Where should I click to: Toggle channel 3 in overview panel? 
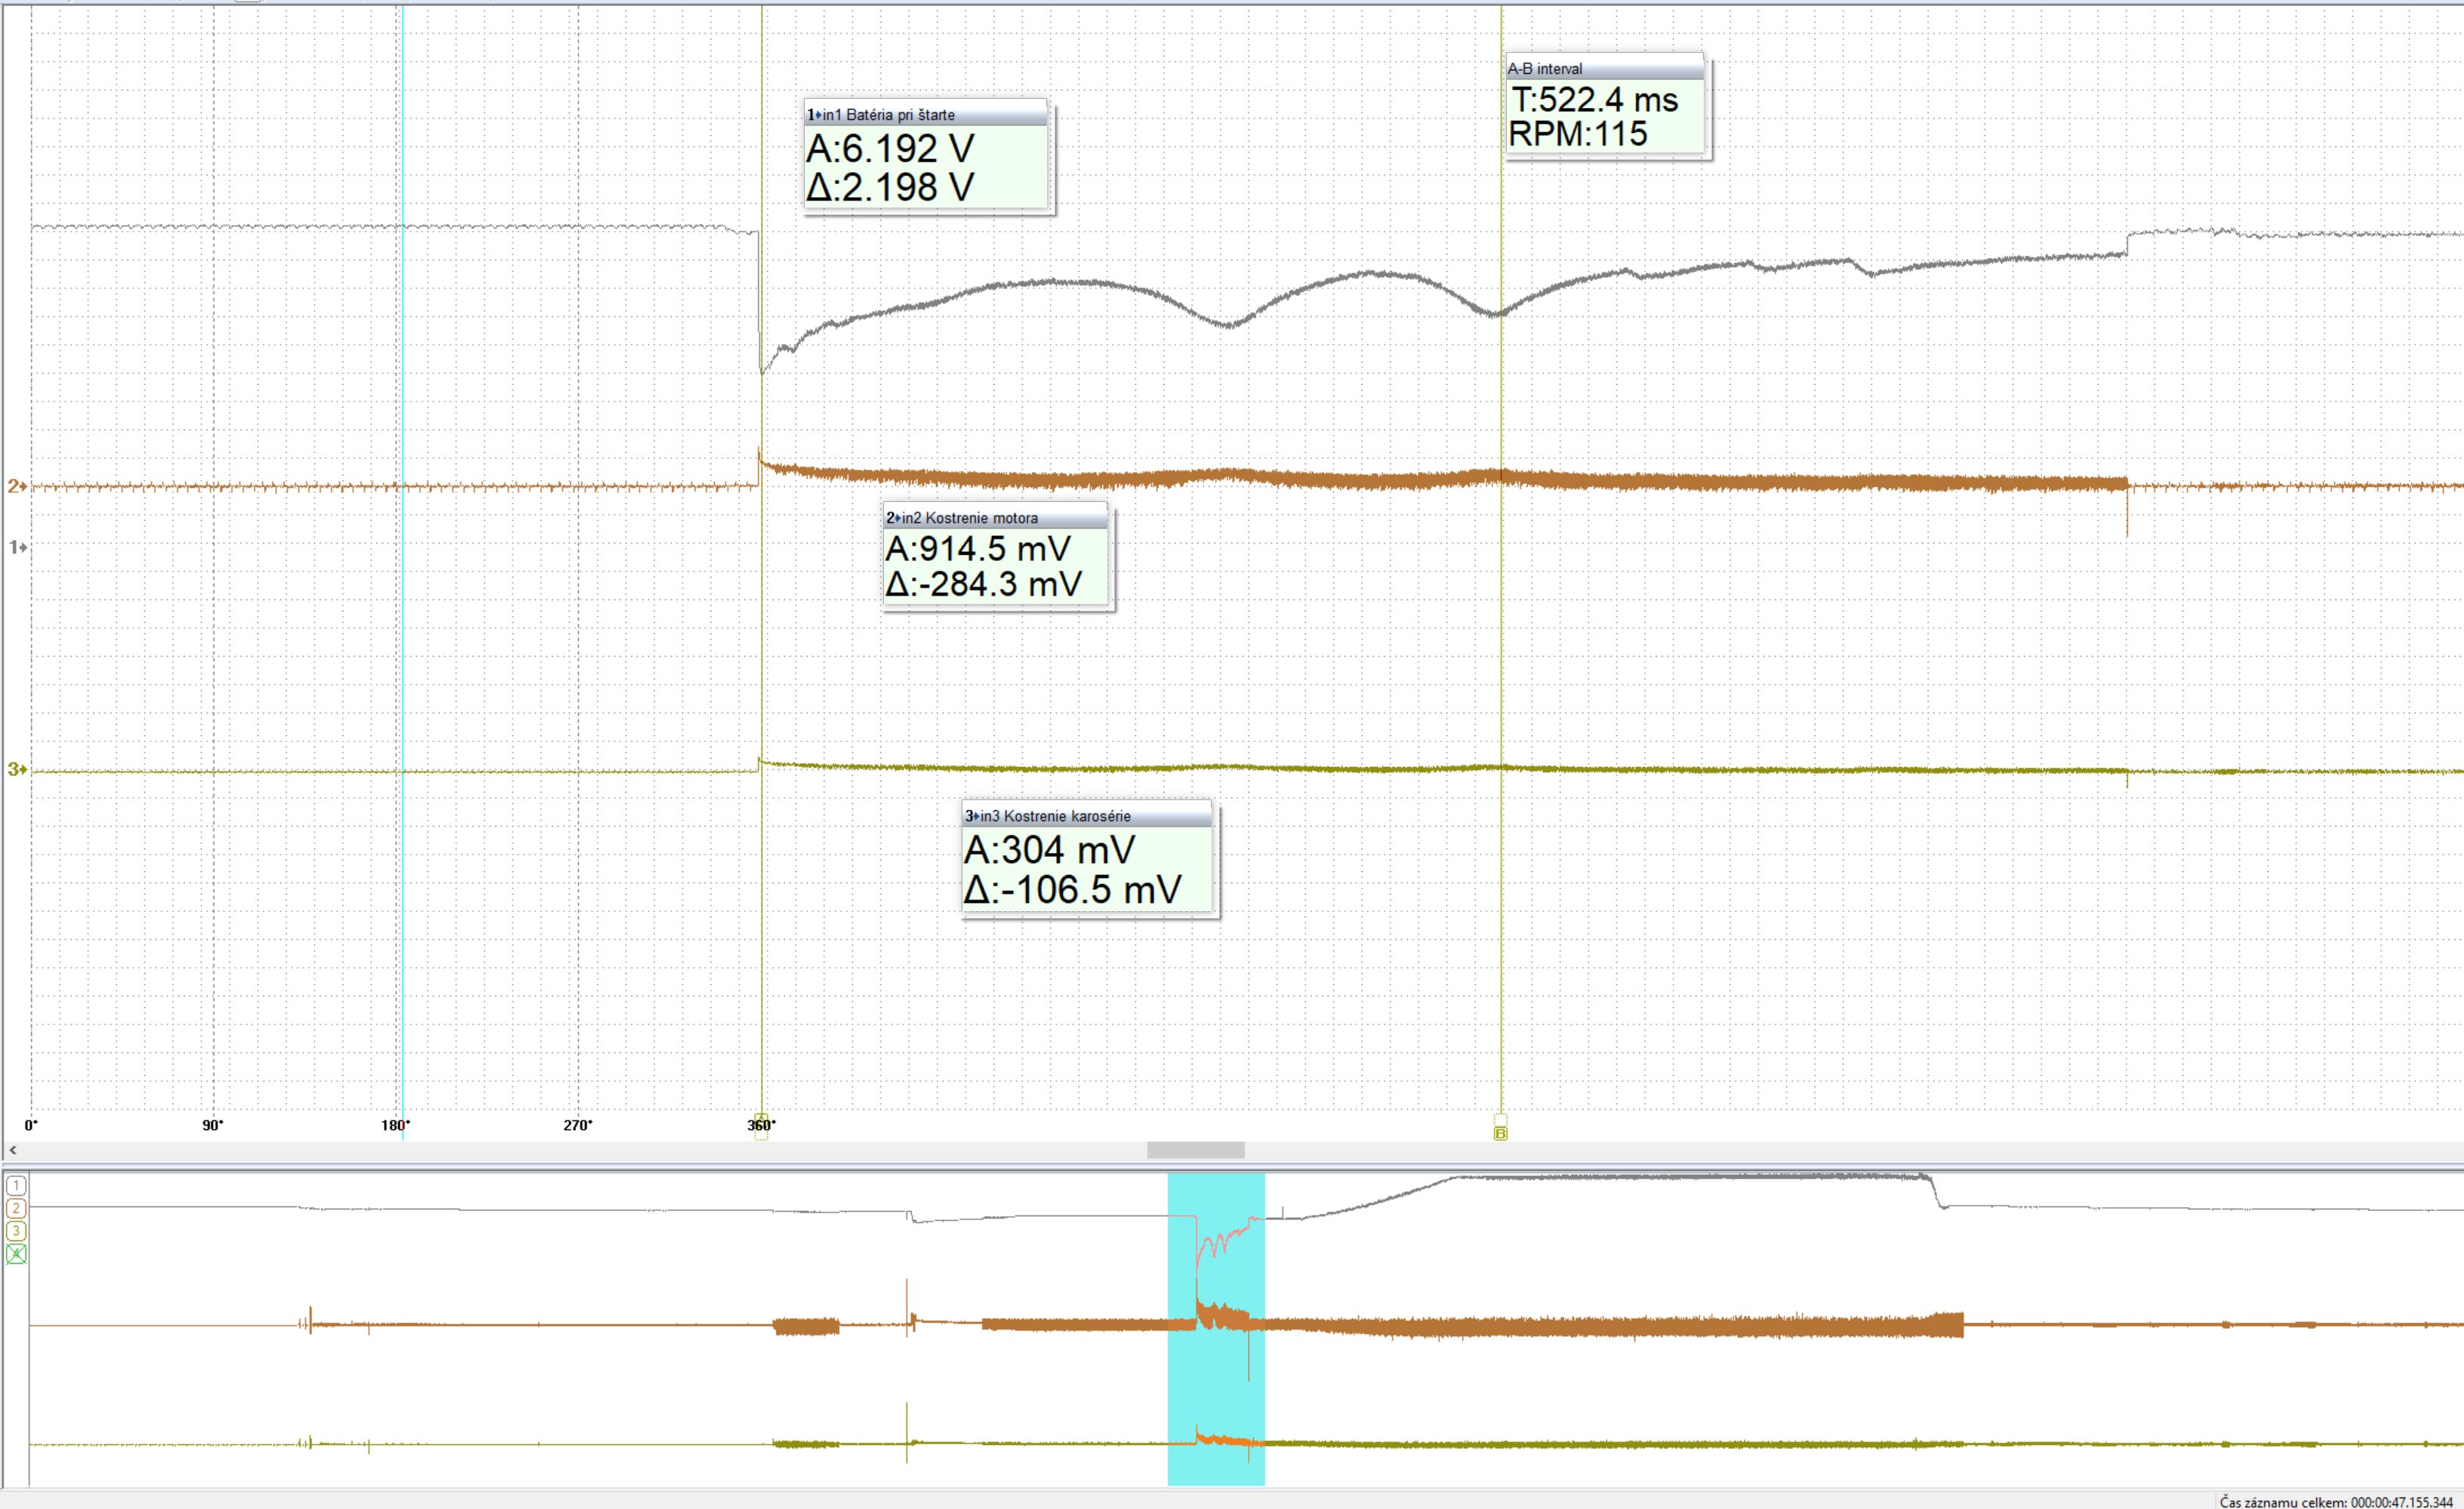coord(16,1231)
